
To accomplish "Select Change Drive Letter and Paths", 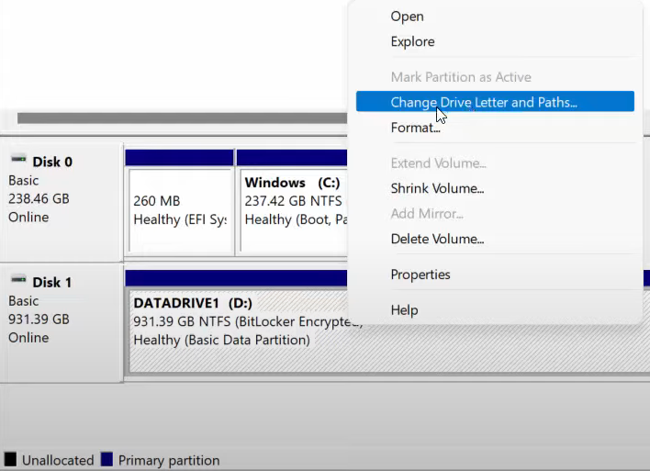I will click(x=484, y=102).
